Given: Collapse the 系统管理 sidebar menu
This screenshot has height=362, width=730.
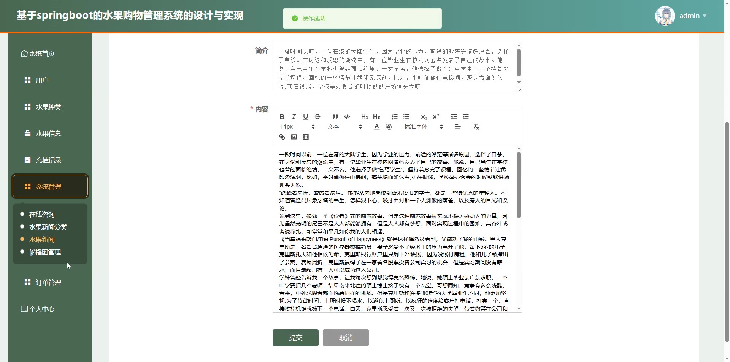Looking at the screenshot, I should [50, 186].
